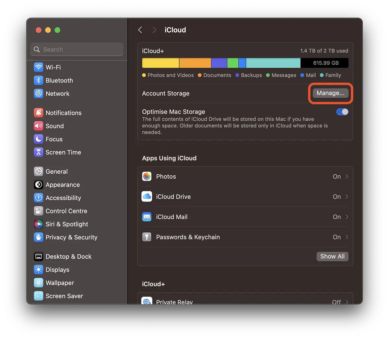Expand iCloud Drive On chevron
Screen dimensions: 389x339
point(347,197)
